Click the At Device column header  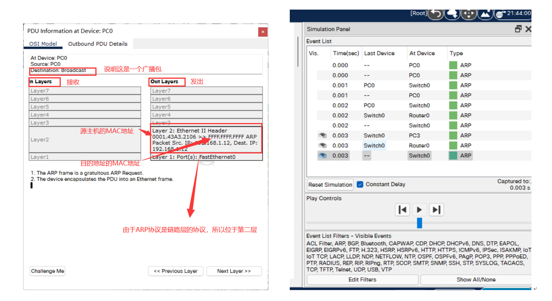422,53
